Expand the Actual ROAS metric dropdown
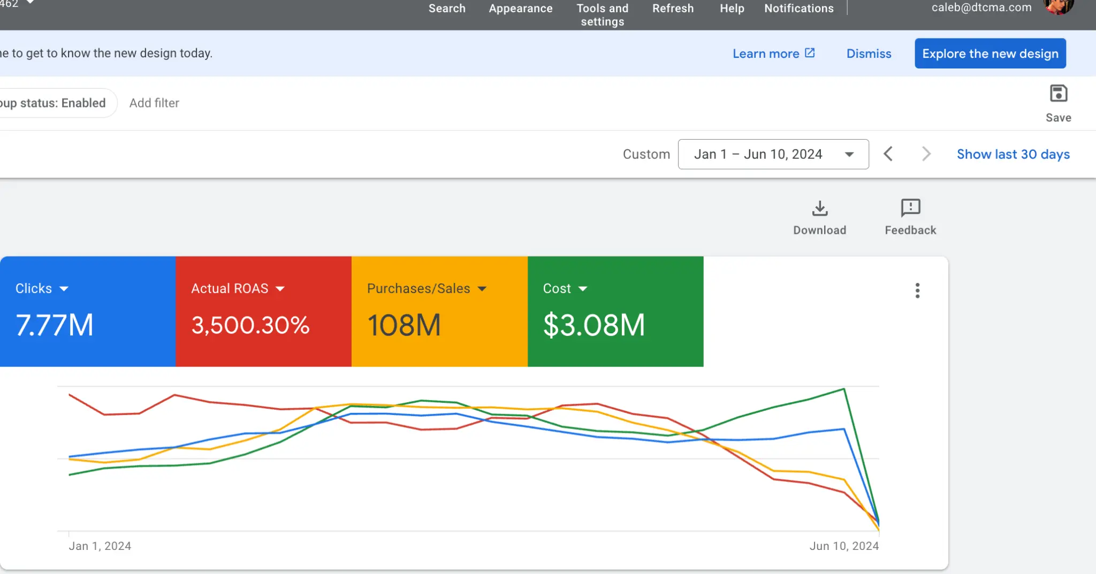The image size is (1096, 574). click(280, 289)
